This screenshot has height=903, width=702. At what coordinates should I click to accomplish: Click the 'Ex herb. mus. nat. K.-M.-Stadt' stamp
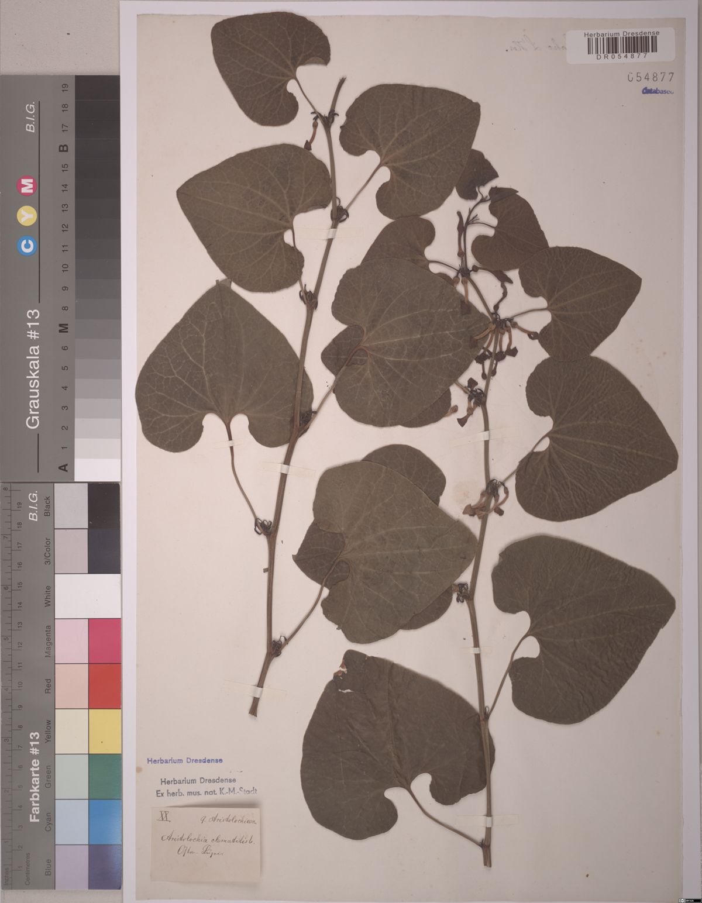point(208,791)
